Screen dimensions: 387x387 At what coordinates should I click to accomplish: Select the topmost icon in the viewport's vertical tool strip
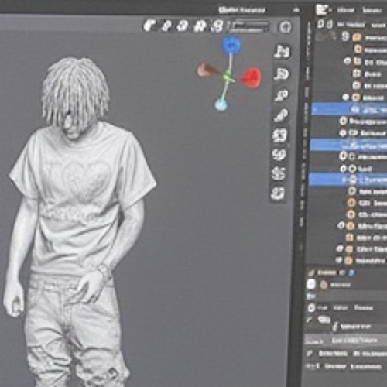[283, 51]
